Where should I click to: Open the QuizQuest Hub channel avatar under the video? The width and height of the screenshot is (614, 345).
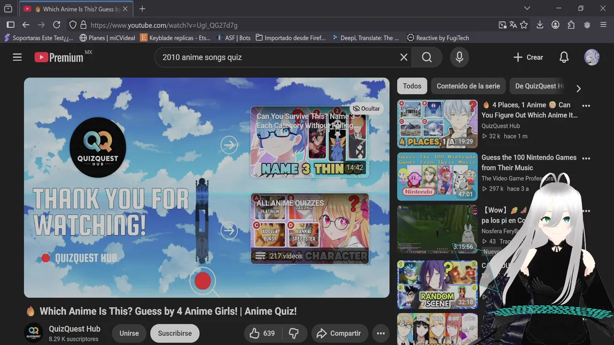[x=34, y=333]
